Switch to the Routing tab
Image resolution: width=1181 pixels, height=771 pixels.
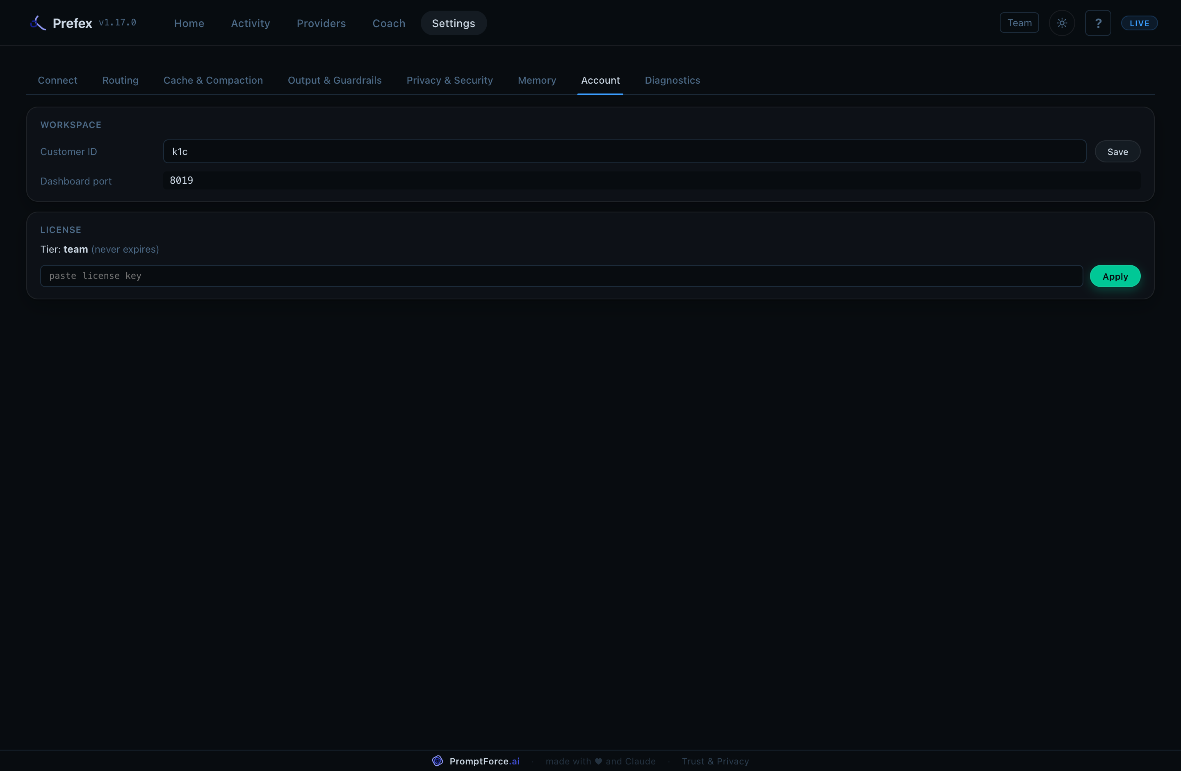[x=121, y=80]
